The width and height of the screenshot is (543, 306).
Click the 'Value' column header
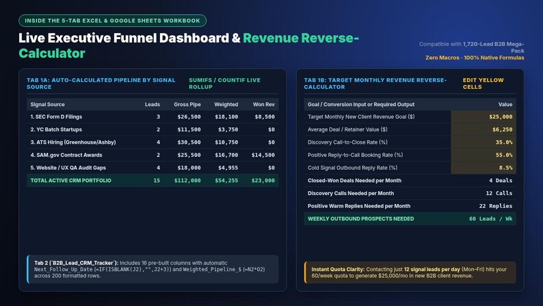coord(505,104)
